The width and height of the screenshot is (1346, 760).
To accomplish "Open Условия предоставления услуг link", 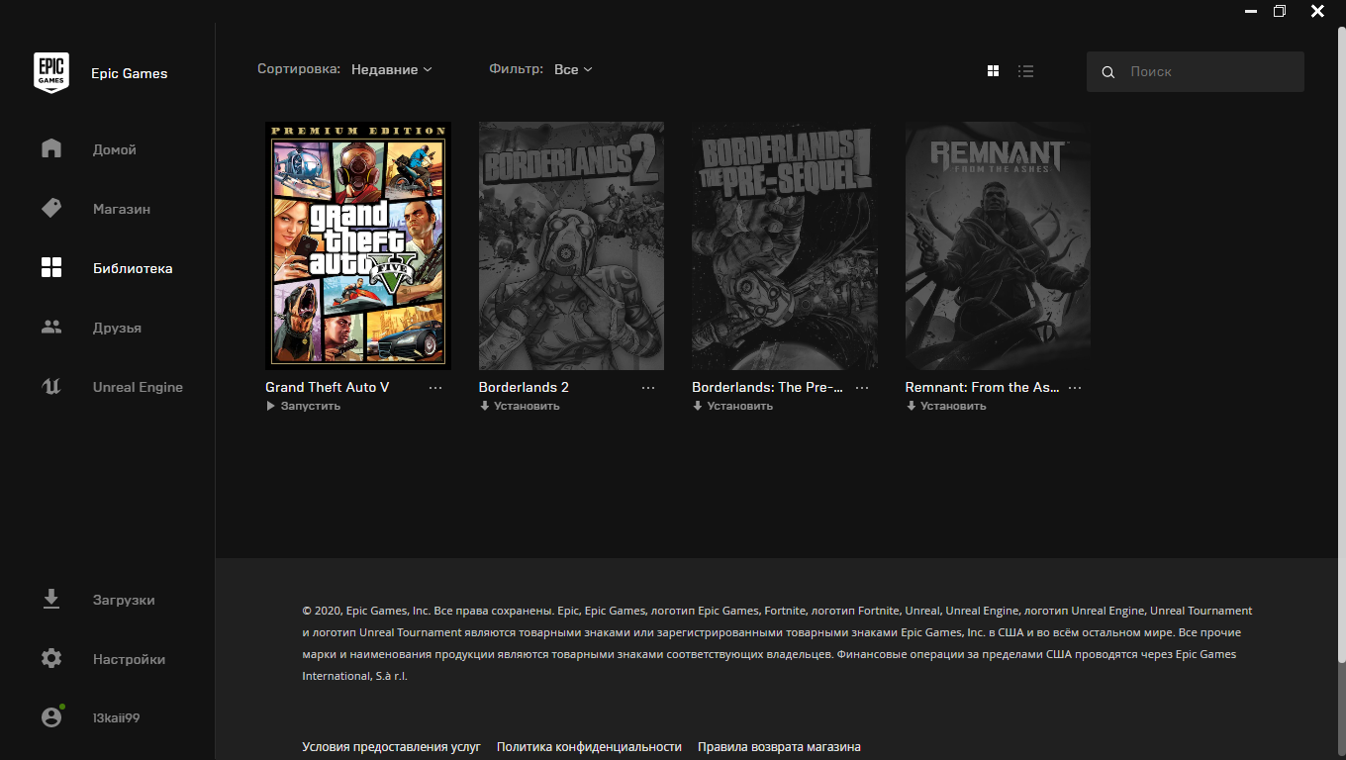I will pos(391,747).
